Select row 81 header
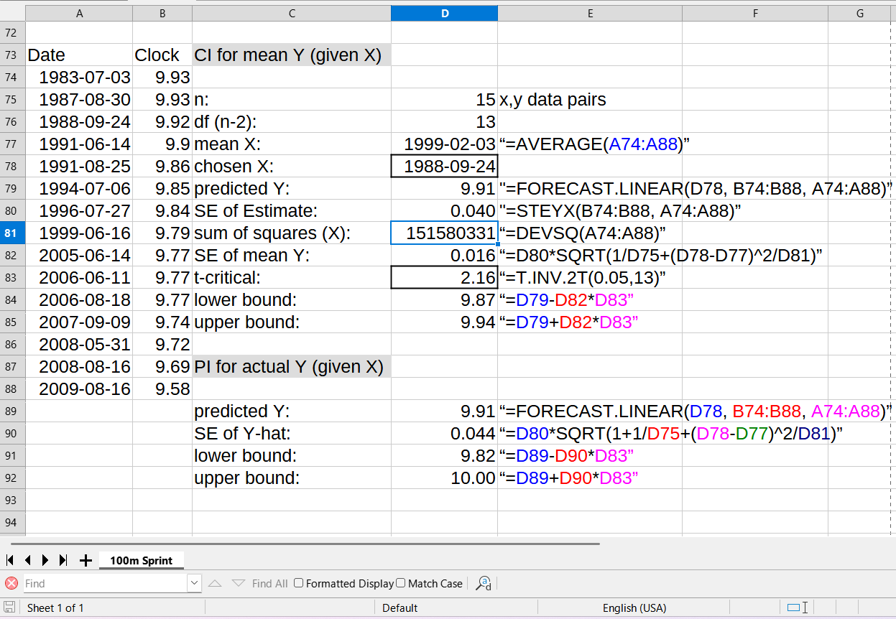This screenshot has width=896, height=619. click(12, 233)
